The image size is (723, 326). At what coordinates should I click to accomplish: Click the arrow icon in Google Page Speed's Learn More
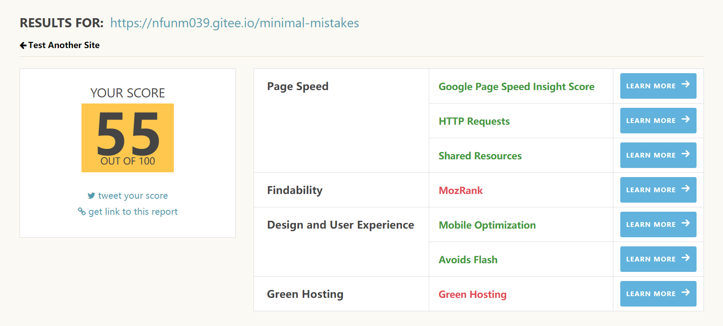[x=685, y=84]
